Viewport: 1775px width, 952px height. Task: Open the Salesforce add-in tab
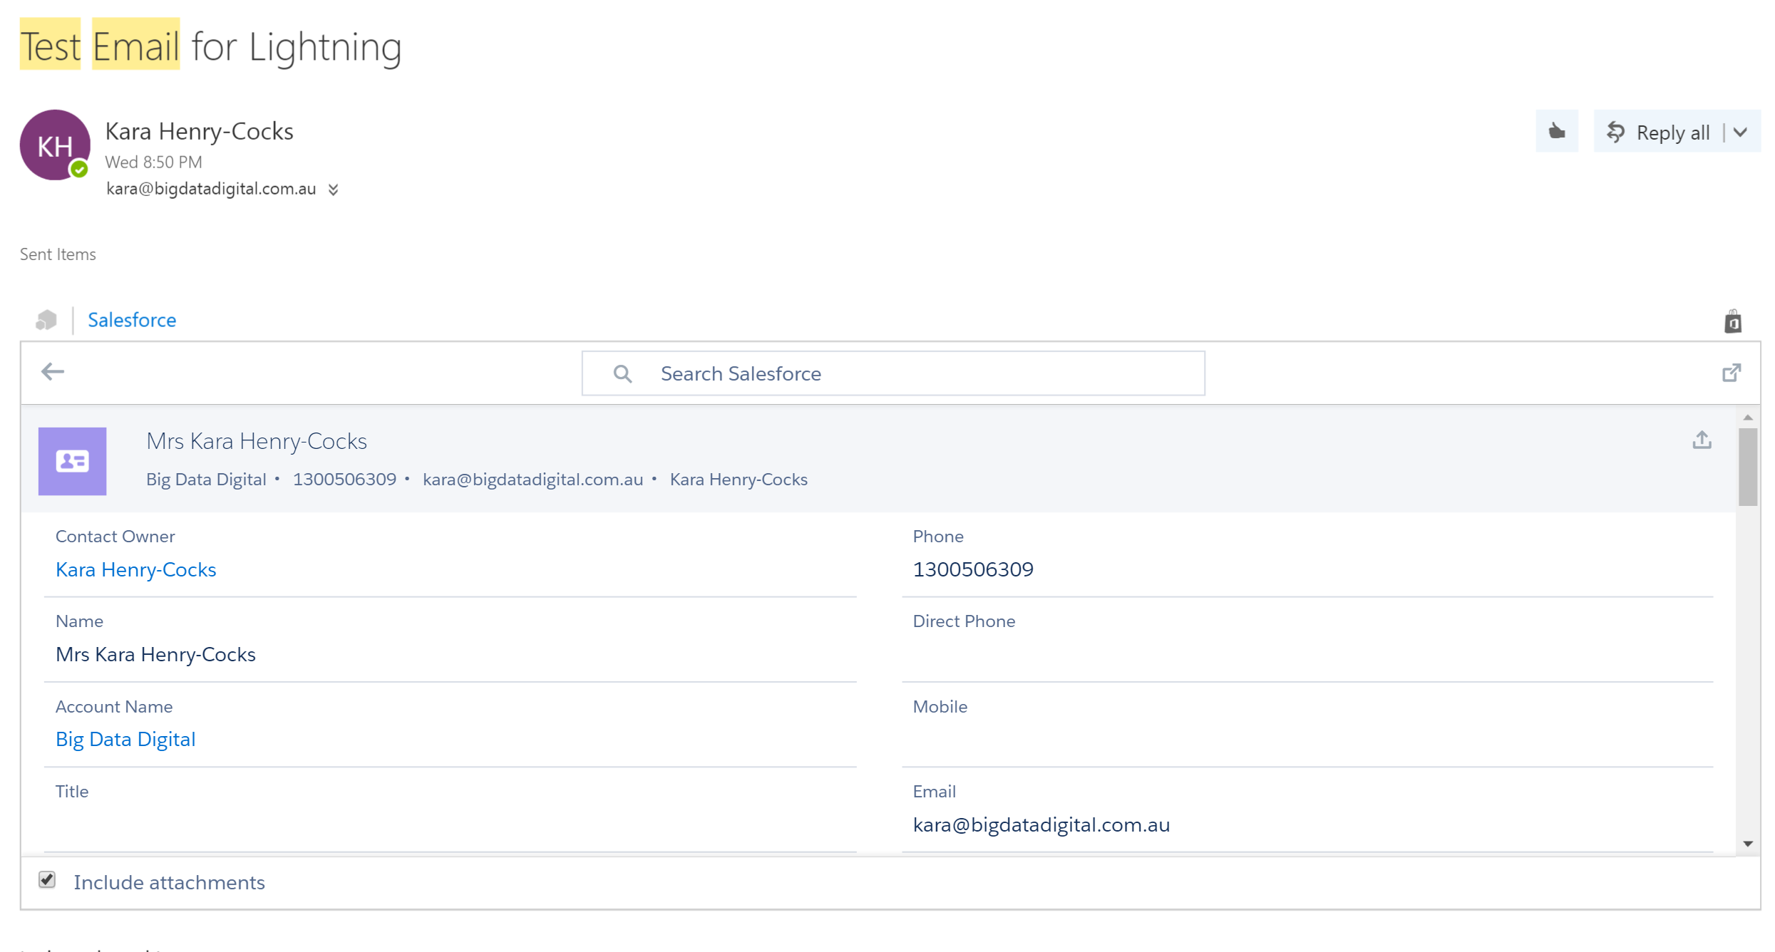click(x=132, y=320)
